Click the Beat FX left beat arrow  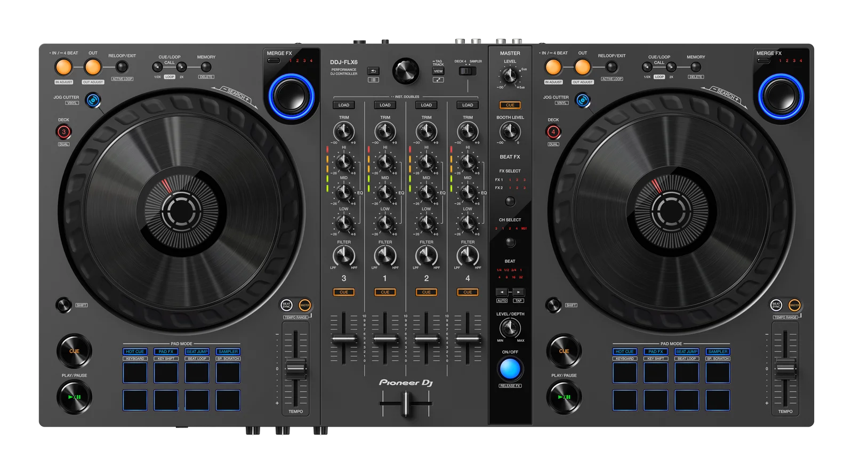click(x=502, y=292)
